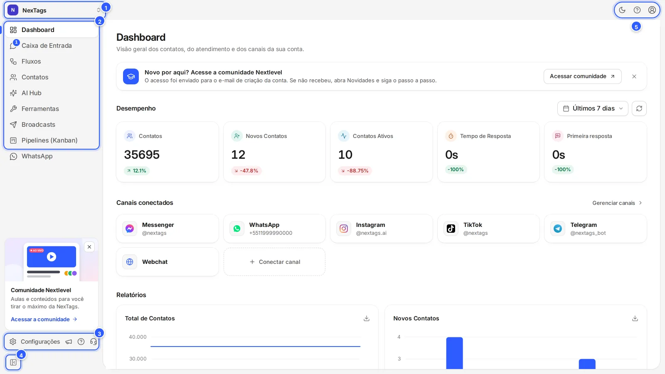
Task: Refresh the Desempenho metrics
Action: point(639,108)
